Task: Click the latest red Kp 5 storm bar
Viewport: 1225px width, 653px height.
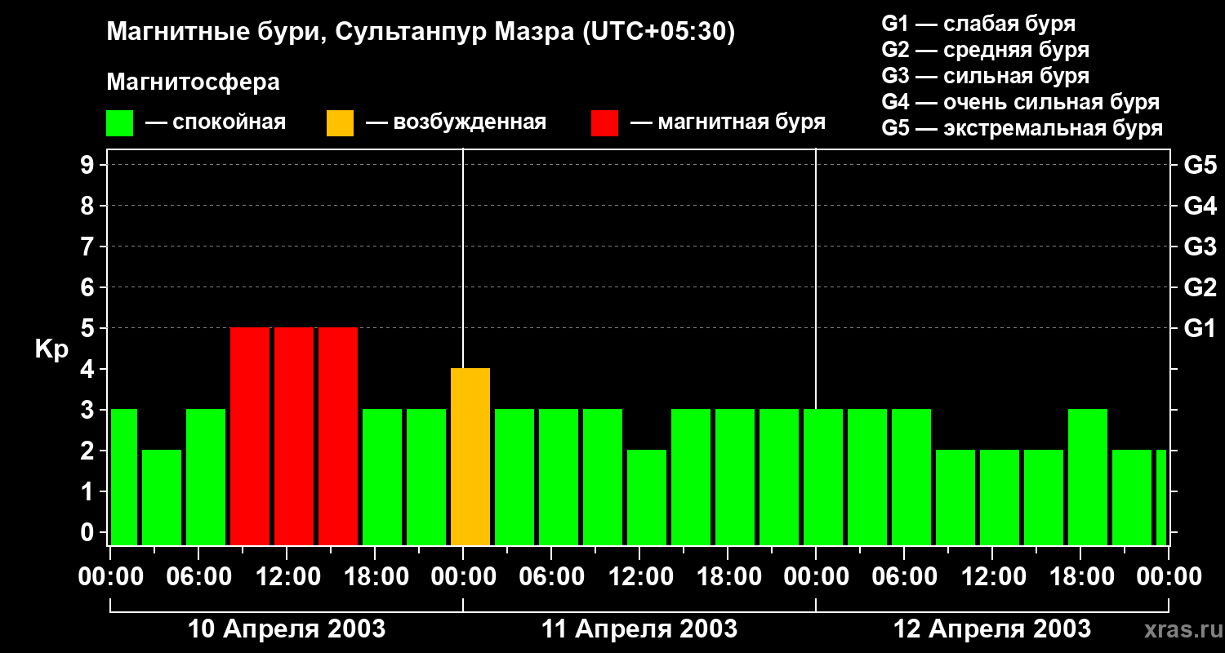Action: (338, 437)
